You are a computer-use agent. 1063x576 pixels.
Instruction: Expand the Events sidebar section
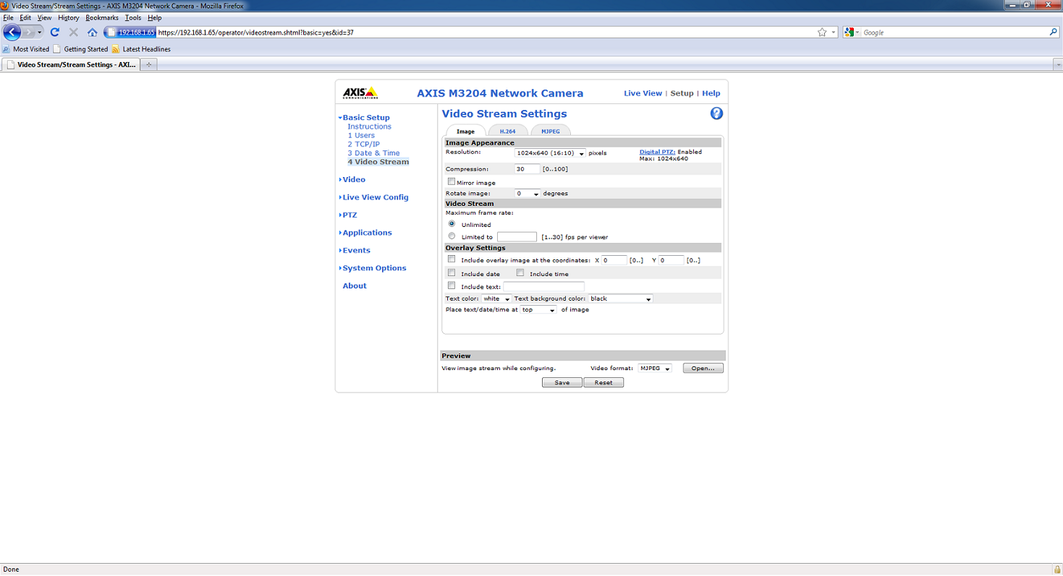click(355, 250)
